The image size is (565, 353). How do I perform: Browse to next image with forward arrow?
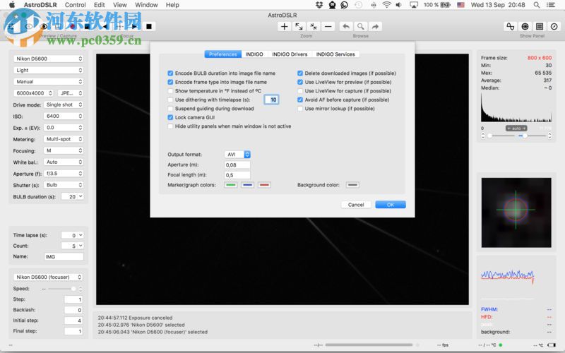375,26
